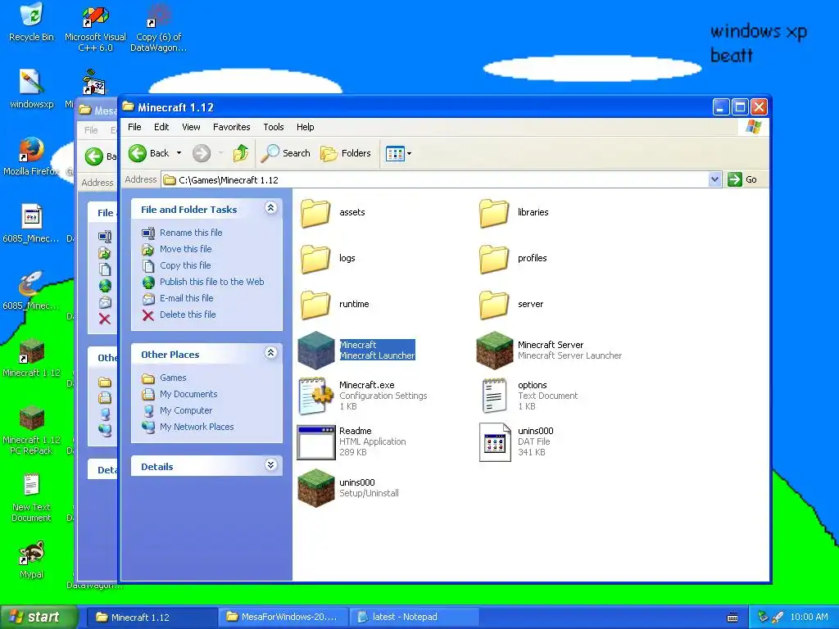Select the Mypal desktop shortcut
Image resolution: width=839 pixels, height=629 pixels.
point(31,559)
